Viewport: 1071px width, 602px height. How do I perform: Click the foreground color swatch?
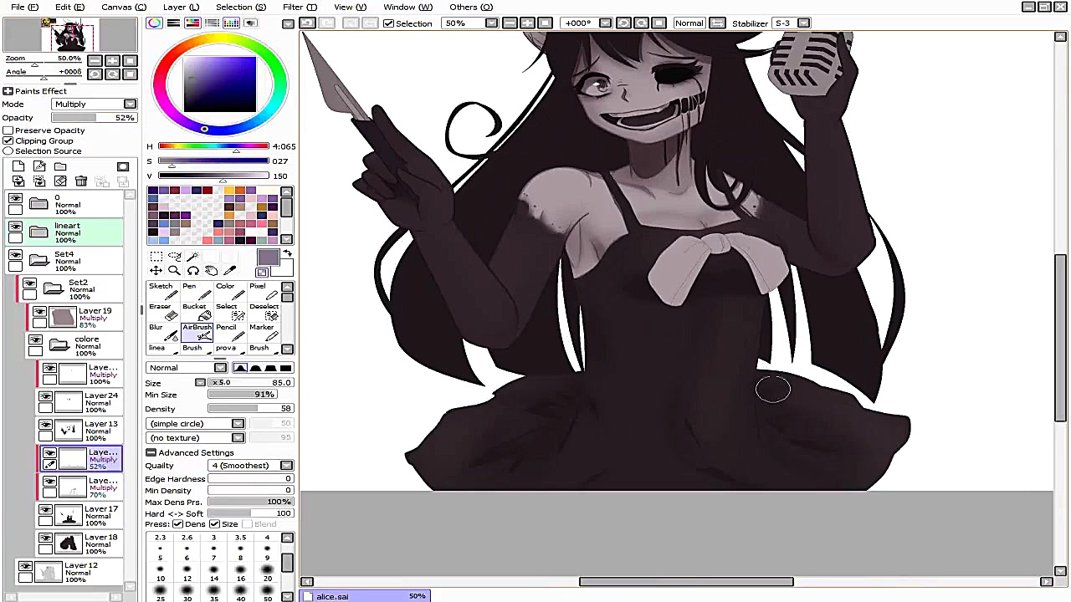tap(268, 258)
